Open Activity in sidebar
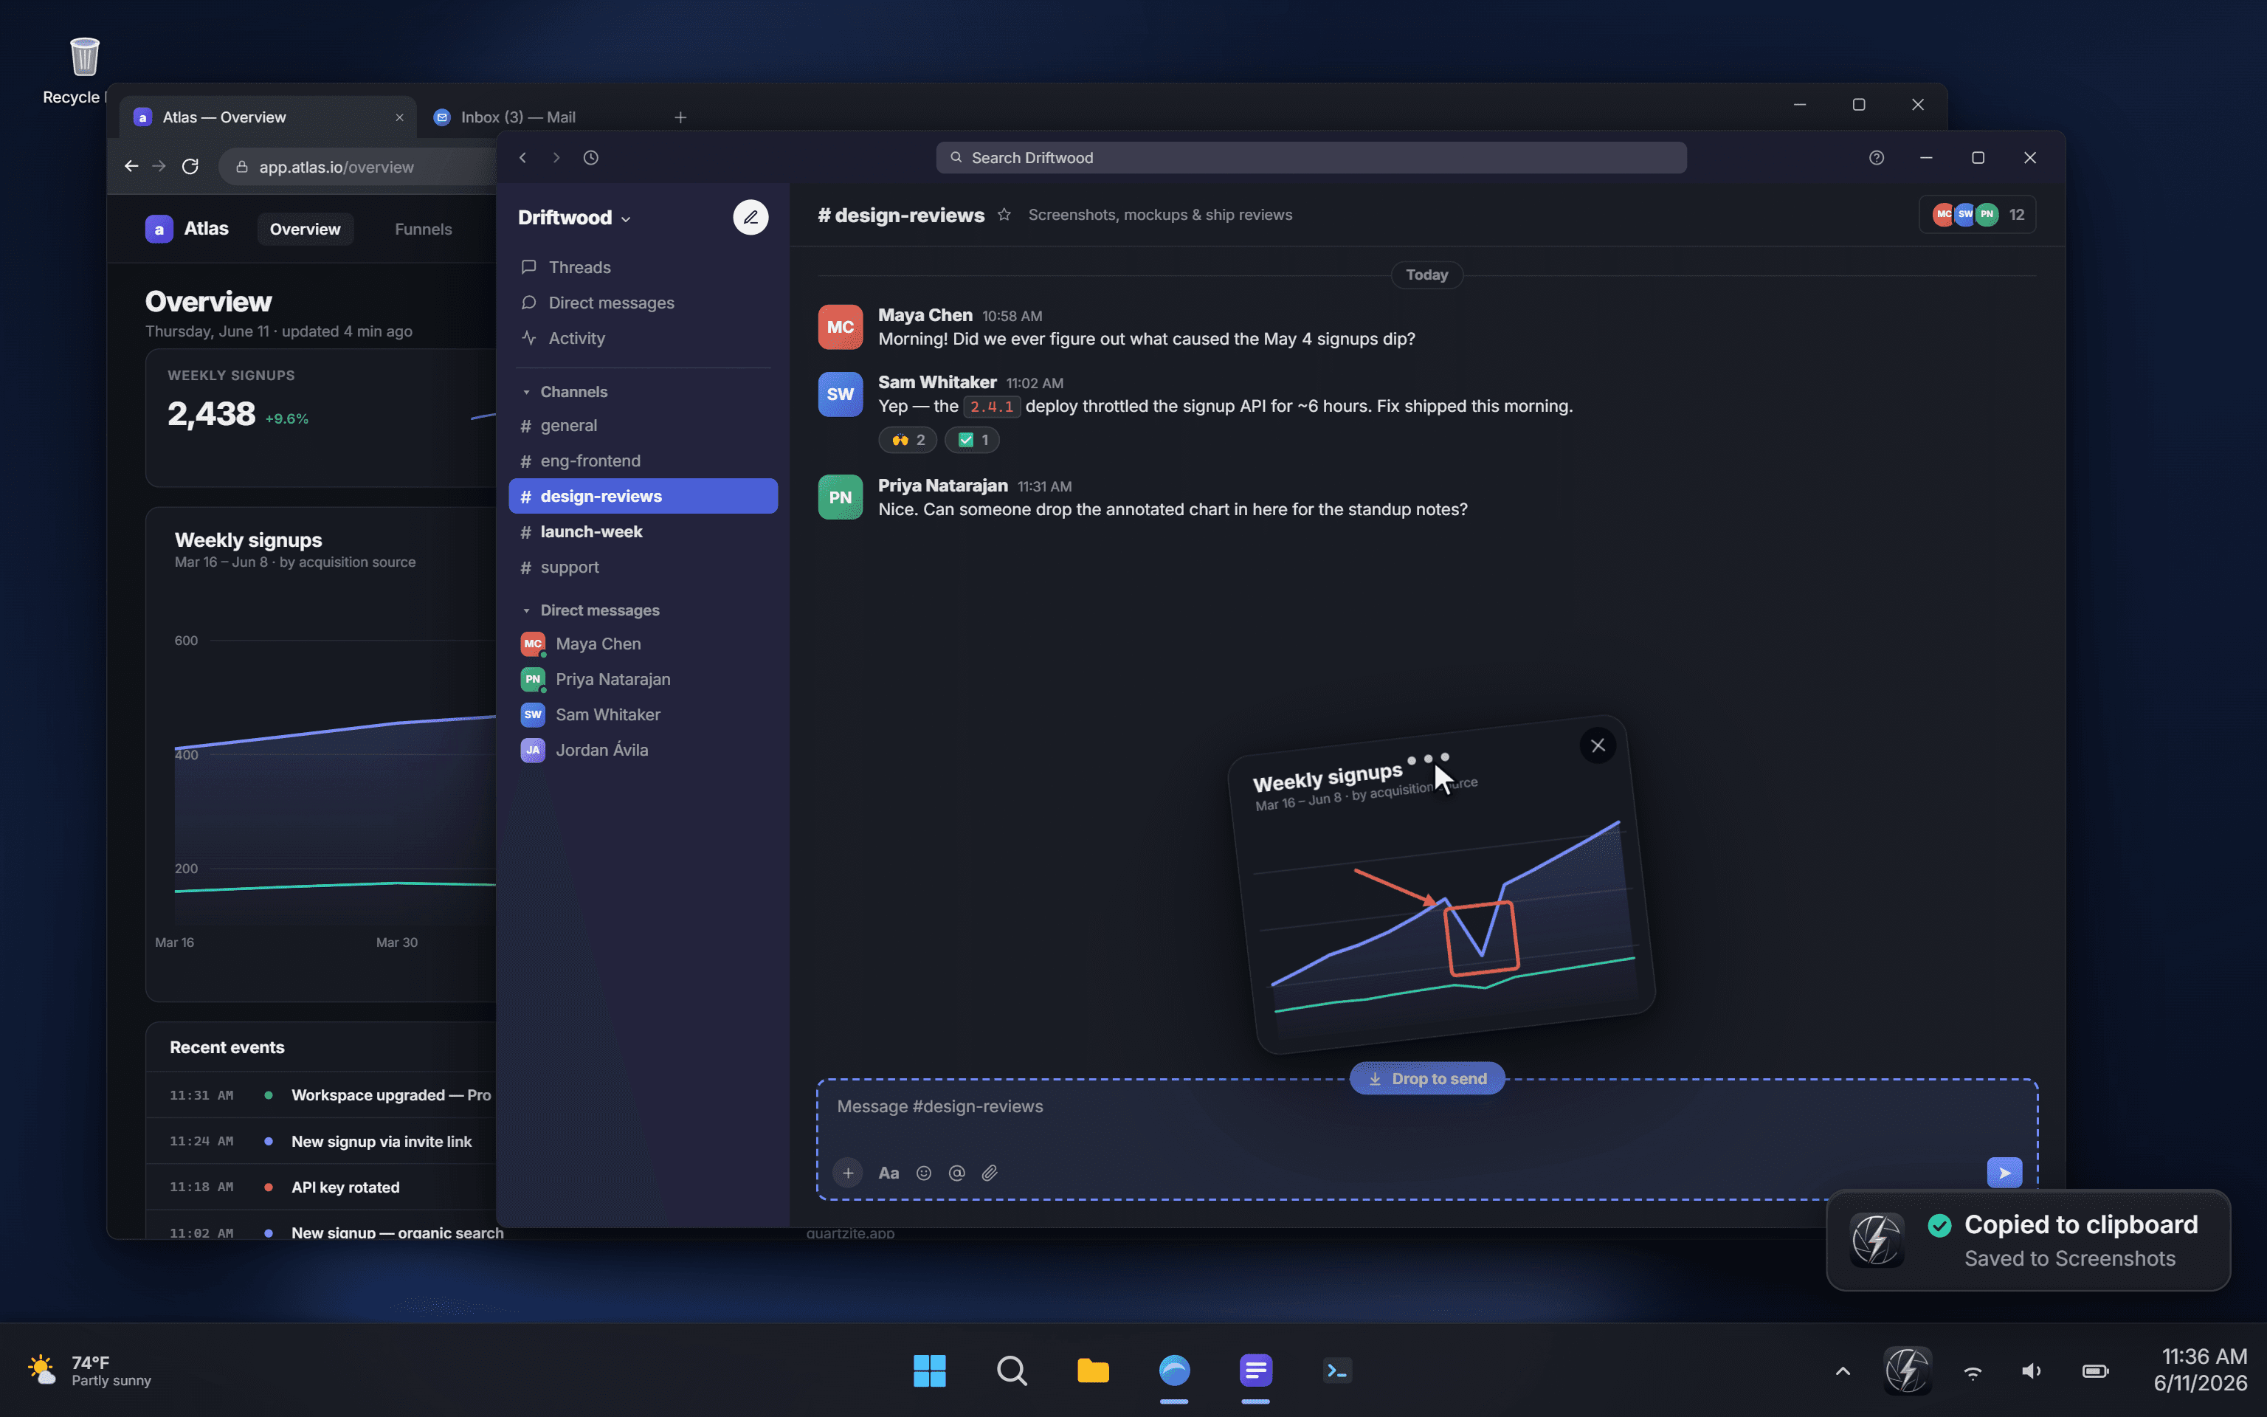The width and height of the screenshot is (2267, 1417). point(643,338)
